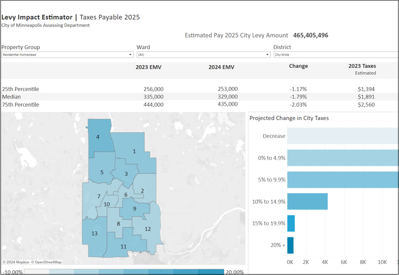
Task: Select Ward 9 on the map
Action: click(x=135, y=209)
